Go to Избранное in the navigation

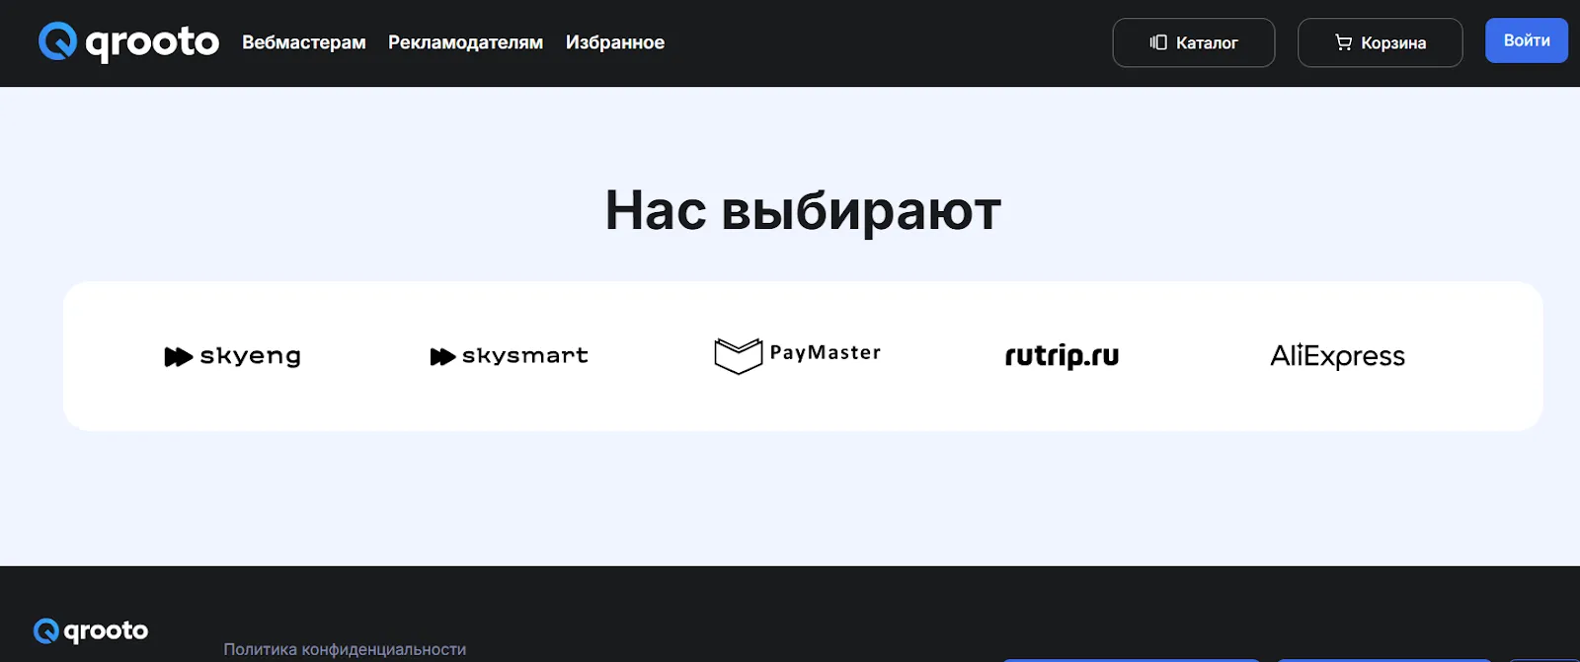click(615, 42)
